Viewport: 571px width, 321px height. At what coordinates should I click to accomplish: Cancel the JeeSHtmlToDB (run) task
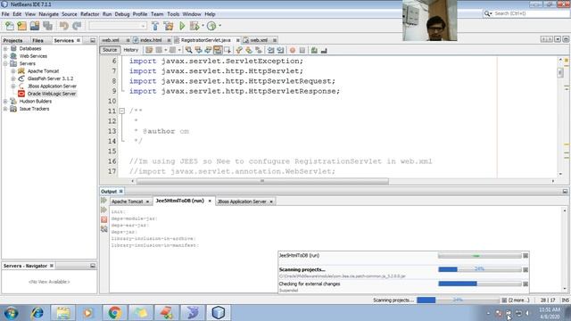tap(525, 256)
